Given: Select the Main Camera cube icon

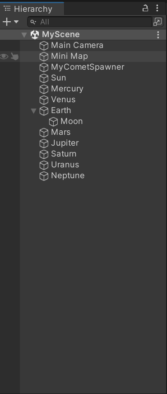Looking at the screenshot, I should pos(44,46).
